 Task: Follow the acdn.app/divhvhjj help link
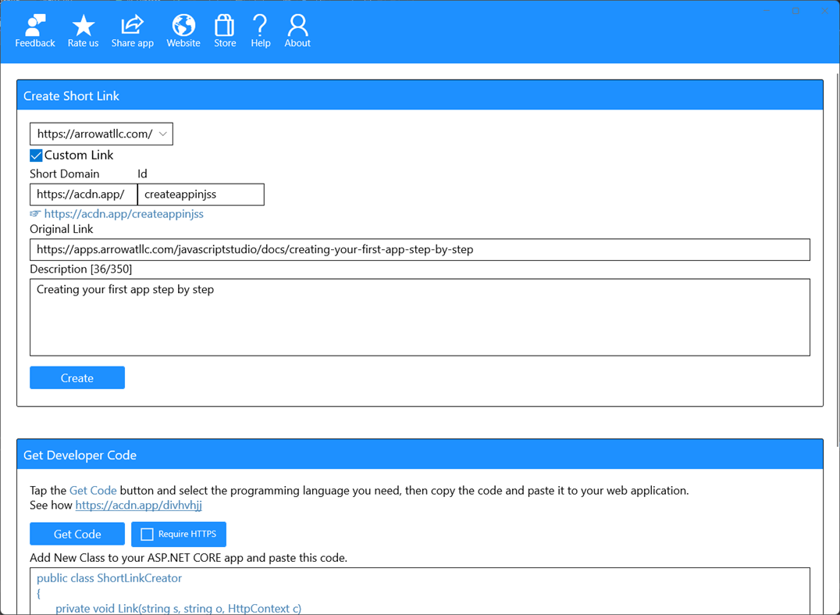tap(138, 505)
